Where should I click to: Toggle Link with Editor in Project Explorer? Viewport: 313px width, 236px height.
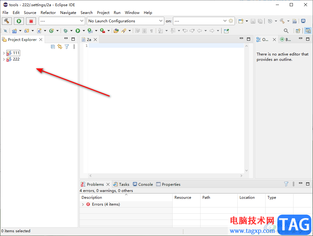tap(60, 47)
